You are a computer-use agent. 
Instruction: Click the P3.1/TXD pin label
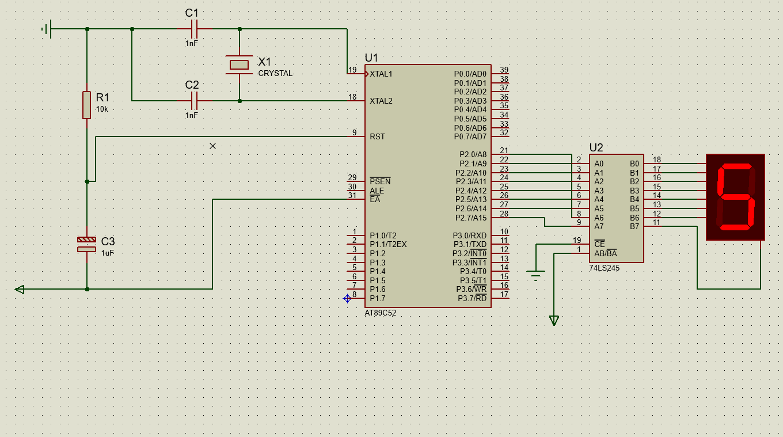(470, 244)
